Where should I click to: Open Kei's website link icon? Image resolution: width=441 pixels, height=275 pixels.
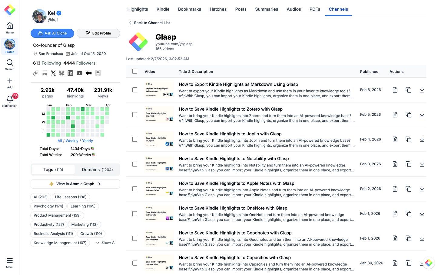pyautogui.click(x=36, y=73)
